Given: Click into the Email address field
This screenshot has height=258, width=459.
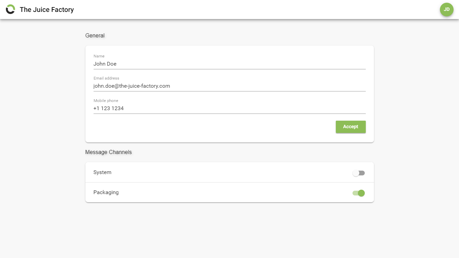Looking at the screenshot, I should 229,86.
